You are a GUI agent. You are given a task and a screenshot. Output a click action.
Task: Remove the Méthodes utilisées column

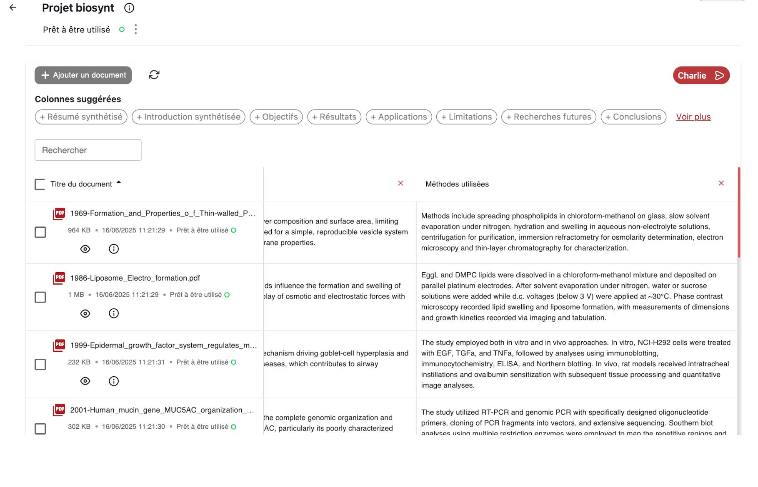(721, 184)
